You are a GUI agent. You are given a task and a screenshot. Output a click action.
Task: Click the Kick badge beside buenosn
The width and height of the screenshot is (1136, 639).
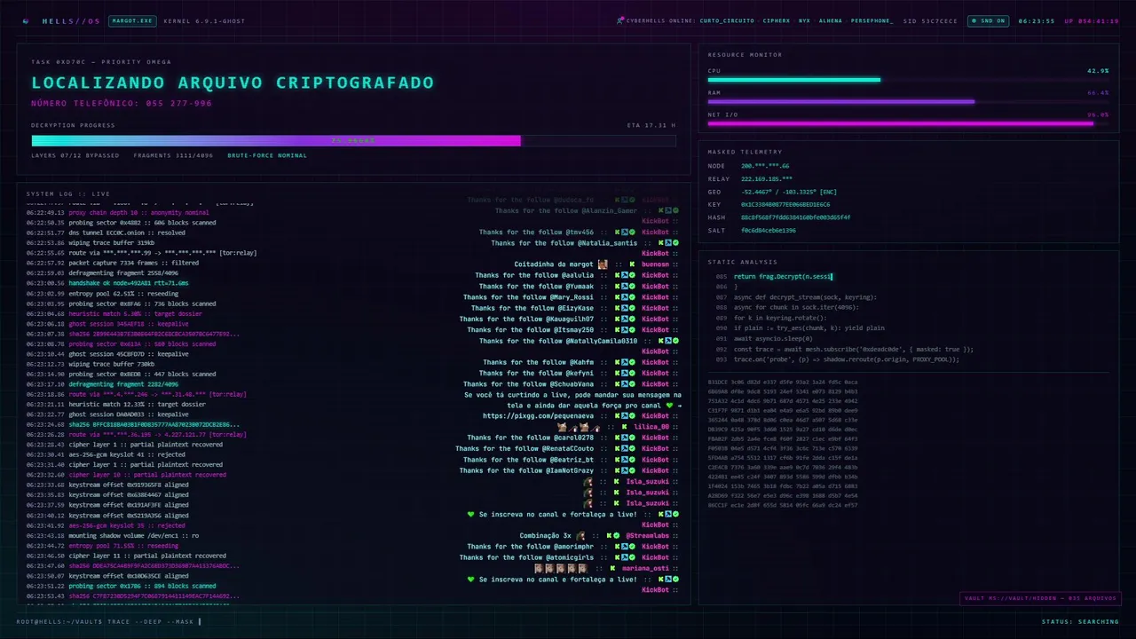pyautogui.click(x=632, y=264)
